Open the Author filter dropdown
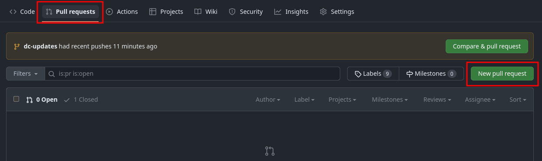 click(268, 100)
